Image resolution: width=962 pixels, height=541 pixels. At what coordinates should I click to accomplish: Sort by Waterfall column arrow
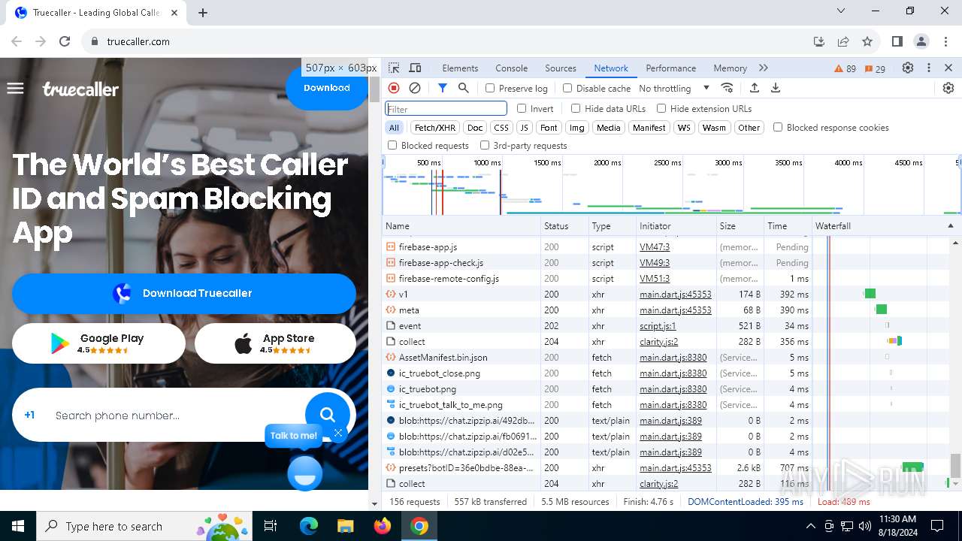950,225
